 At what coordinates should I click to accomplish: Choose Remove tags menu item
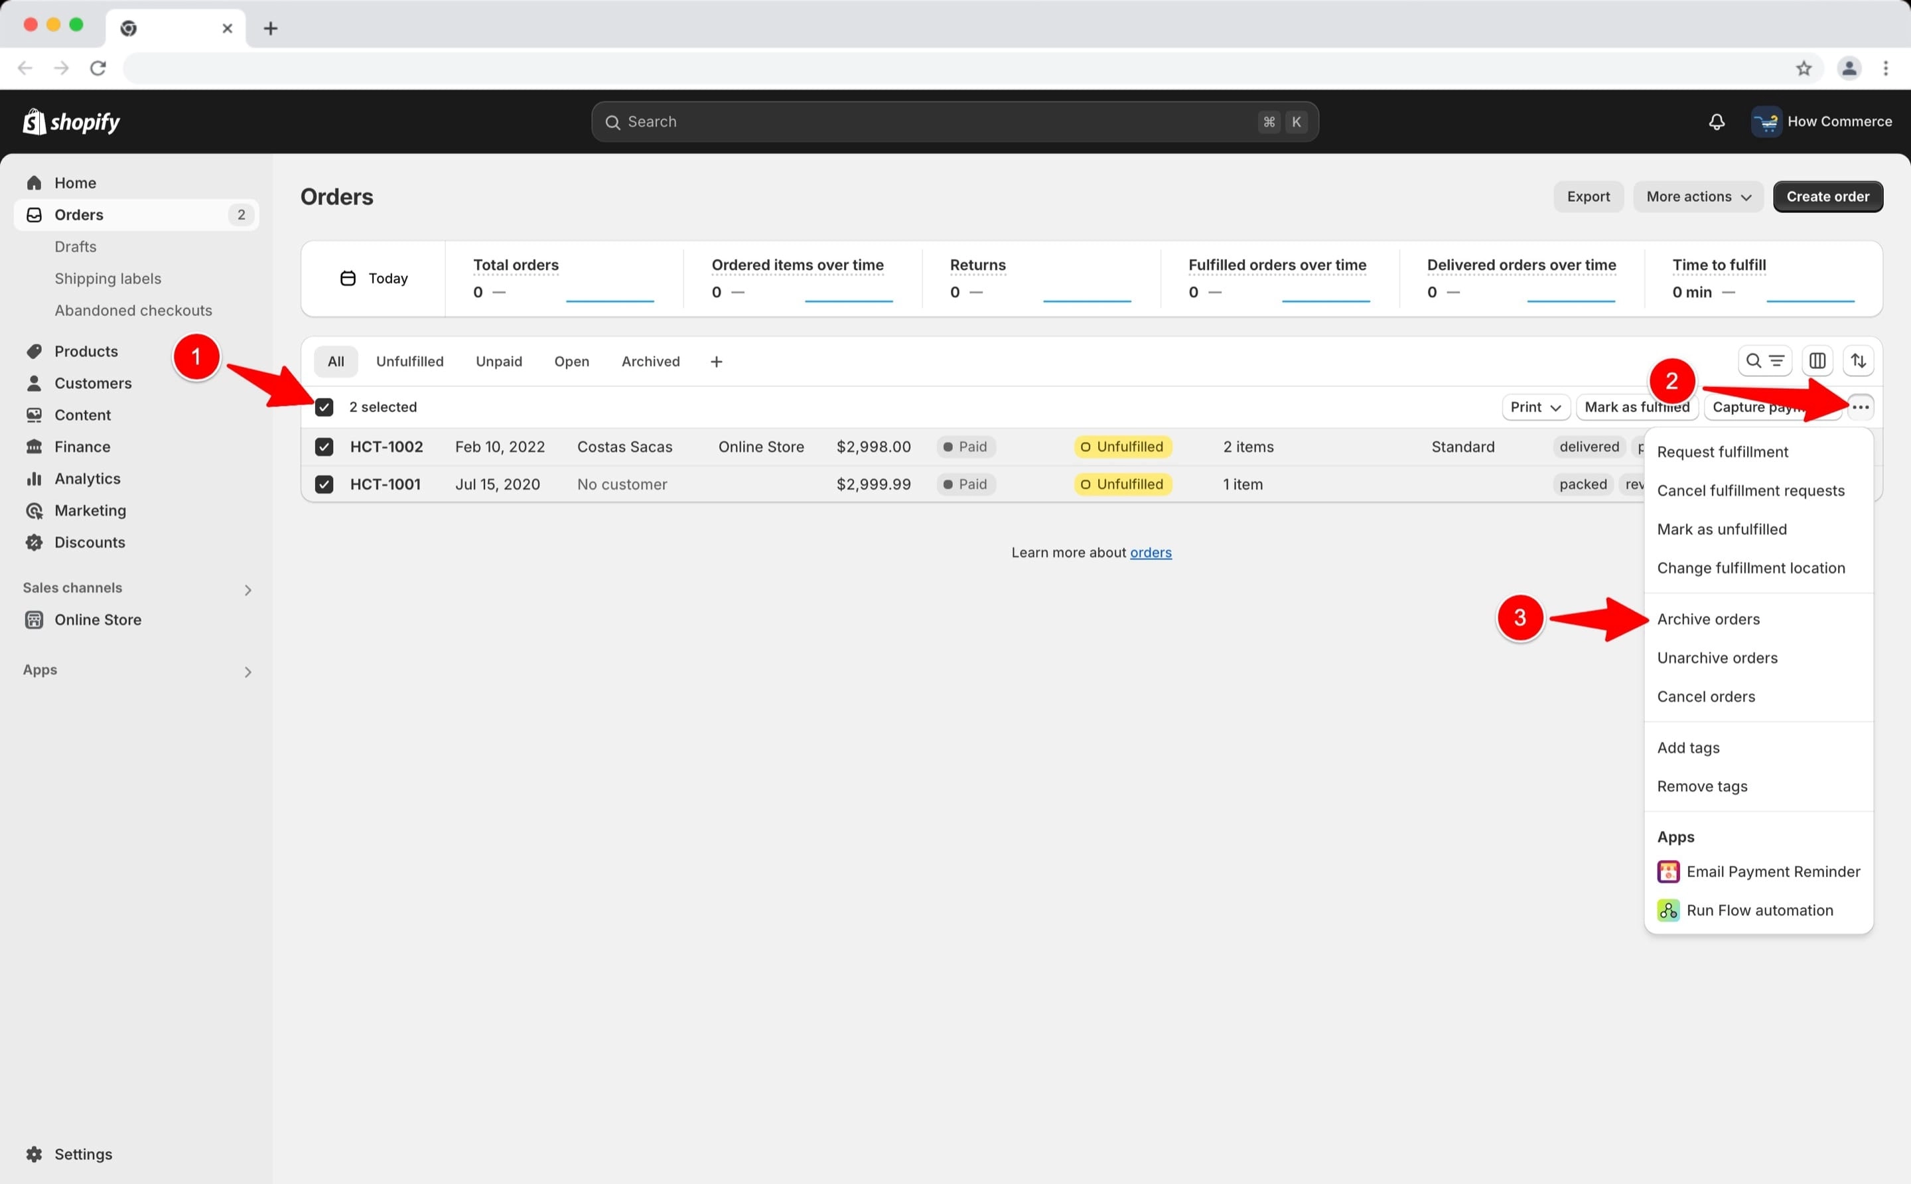tap(1758, 786)
